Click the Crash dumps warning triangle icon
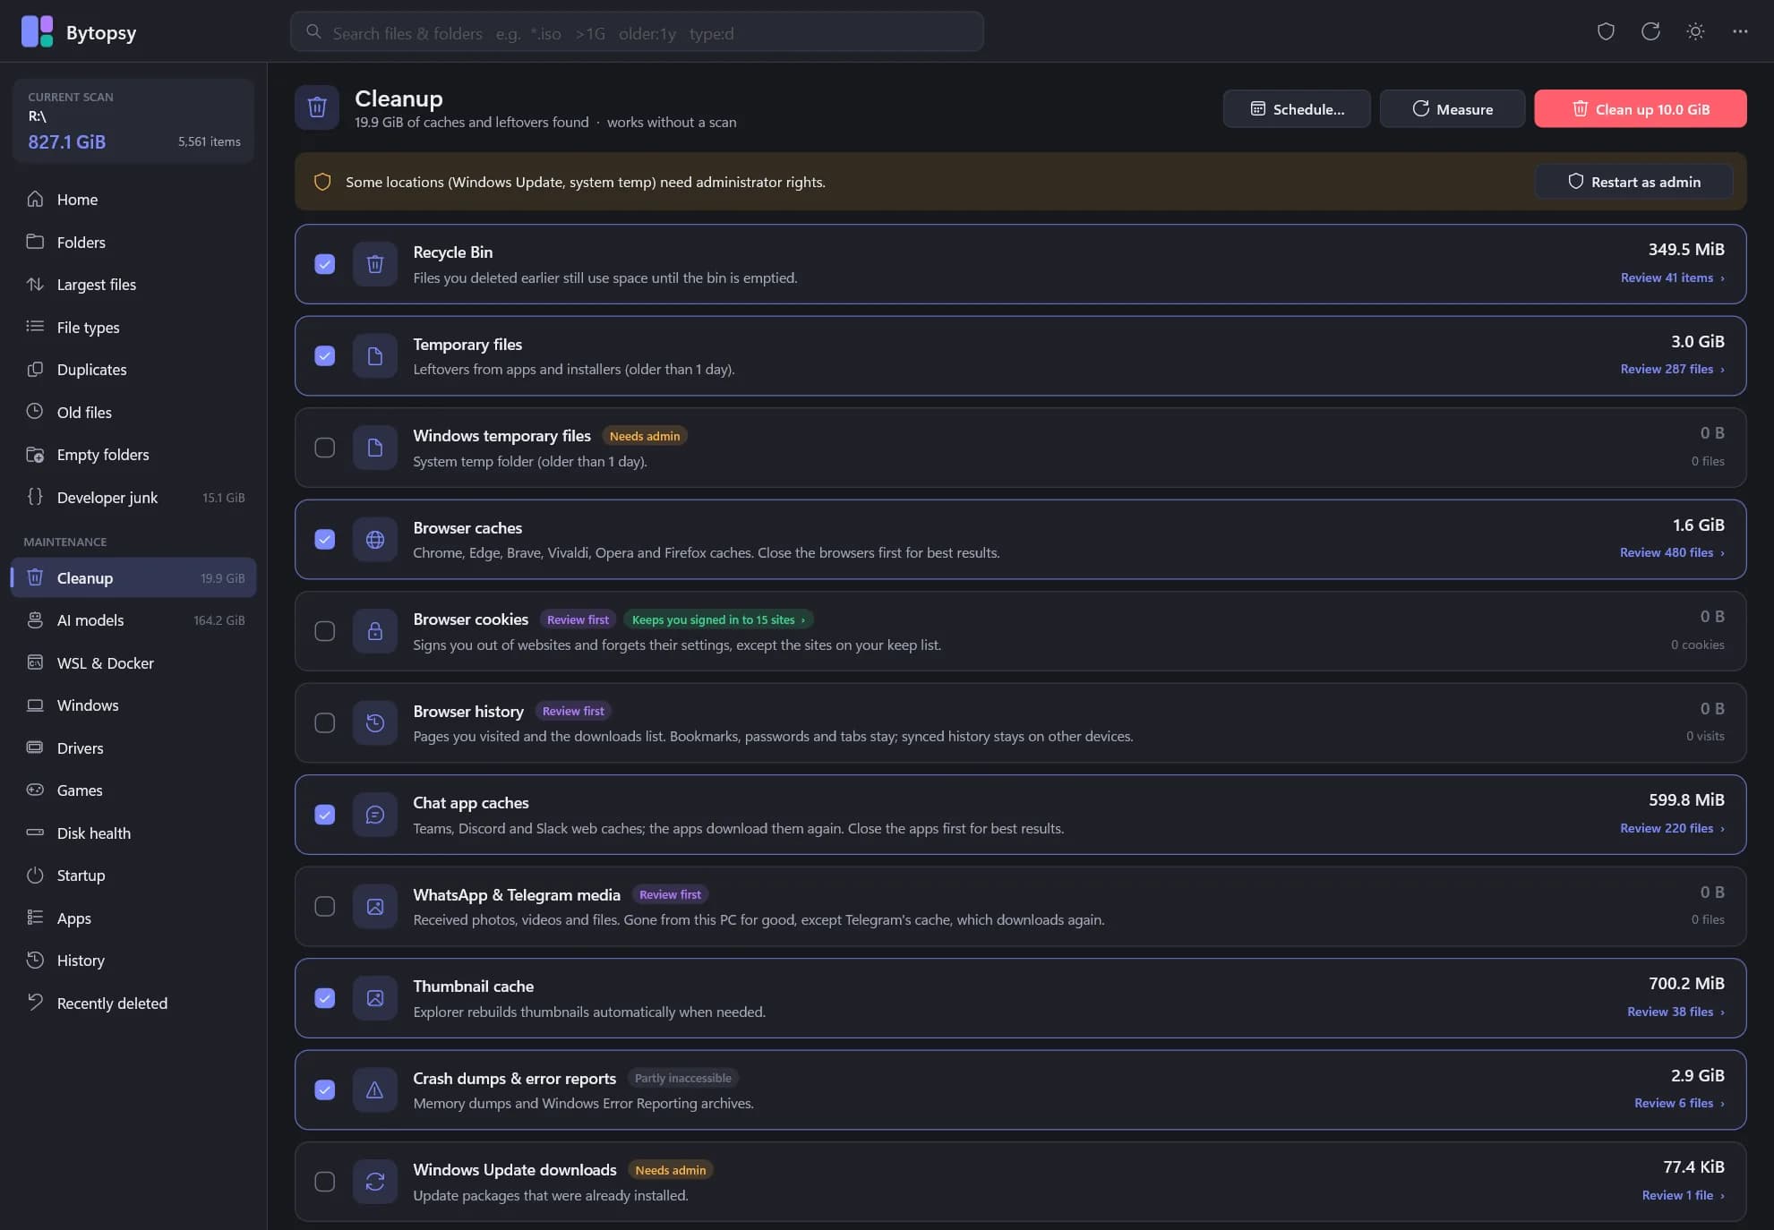1774x1230 pixels. 375,1089
